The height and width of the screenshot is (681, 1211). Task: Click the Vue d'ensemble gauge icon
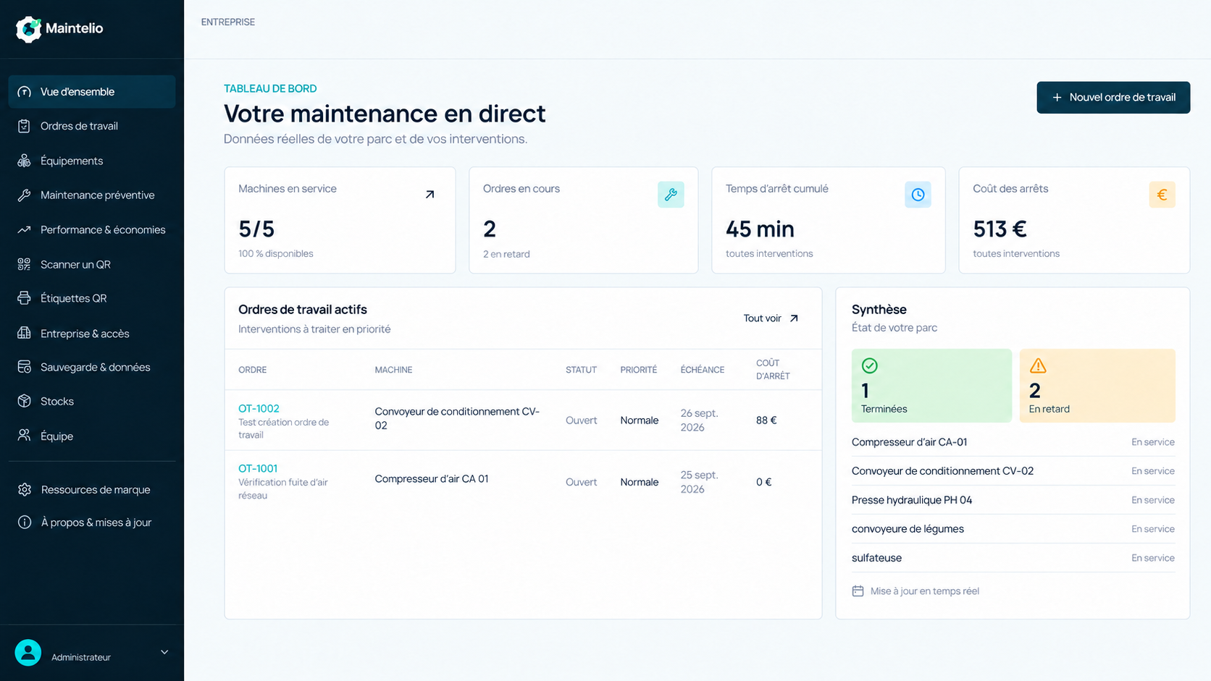(x=25, y=92)
